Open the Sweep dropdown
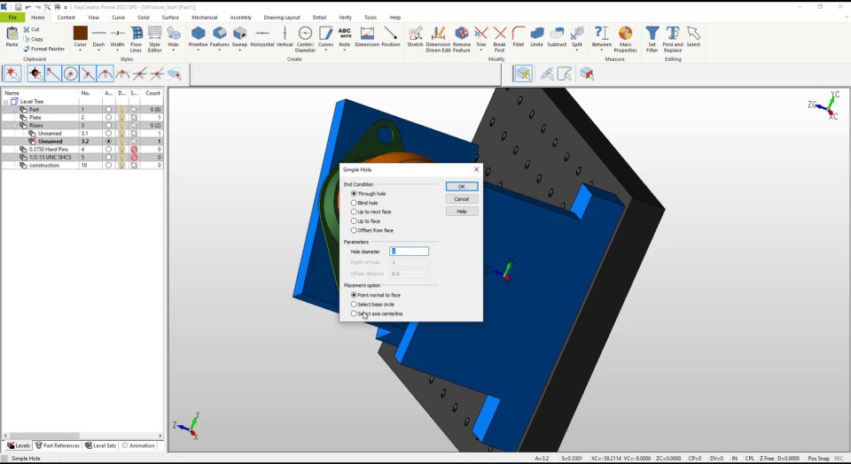 (x=239, y=50)
